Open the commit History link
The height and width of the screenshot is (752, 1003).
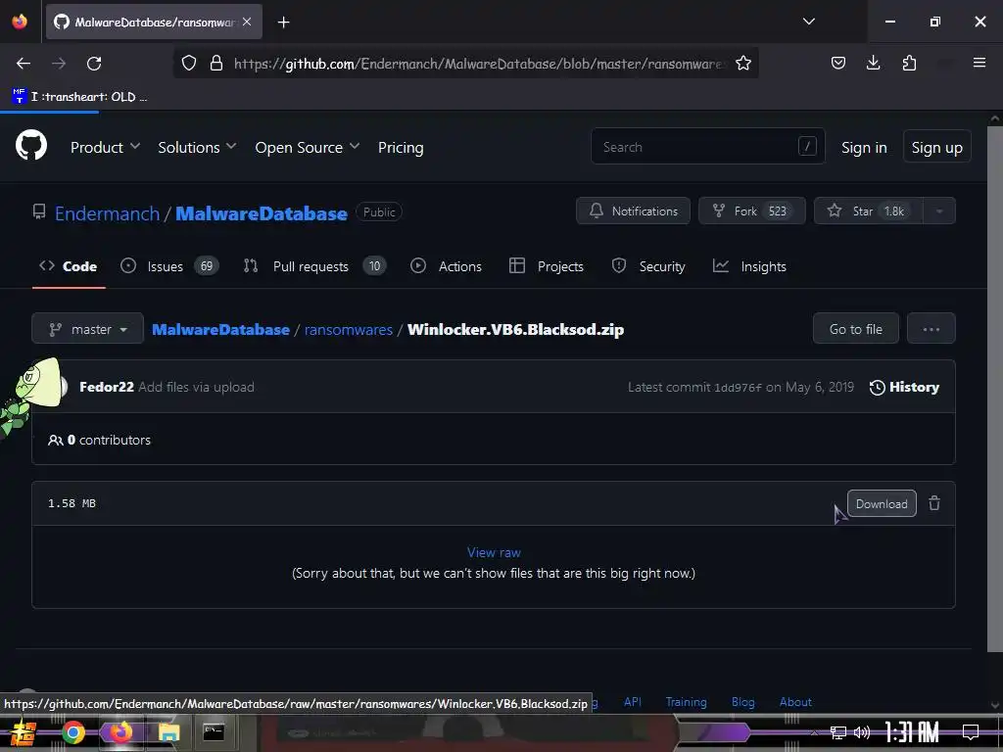click(x=904, y=387)
